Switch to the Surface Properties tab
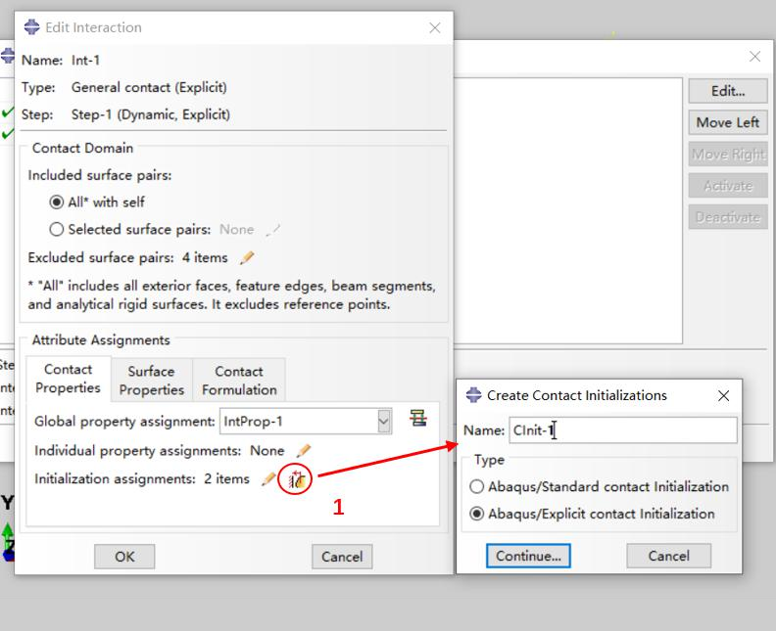This screenshot has width=776, height=631. pyautogui.click(x=152, y=381)
